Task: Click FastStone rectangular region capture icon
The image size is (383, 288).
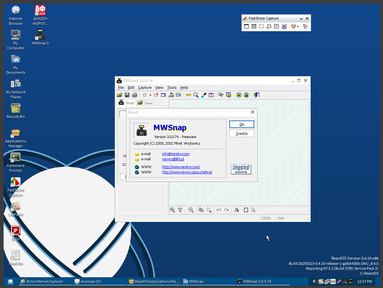Action: coord(261,26)
